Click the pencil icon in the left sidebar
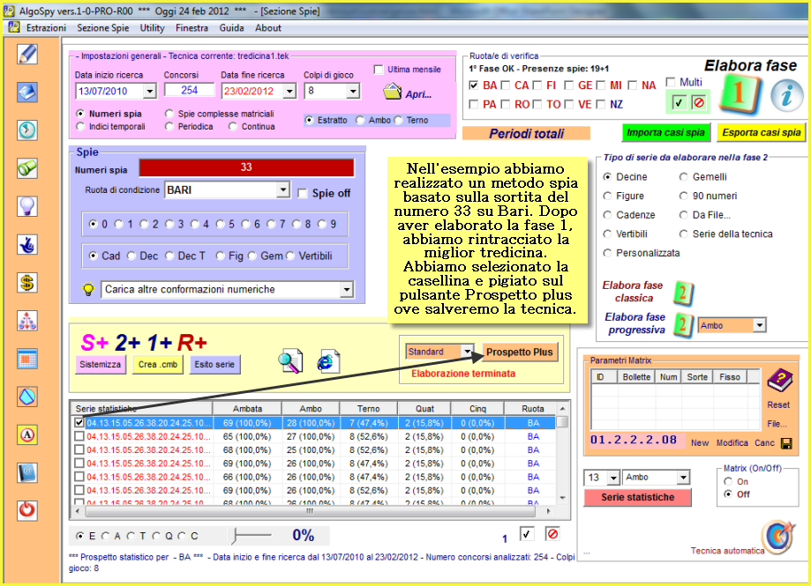The image size is (811, 586). pos(26,55)
